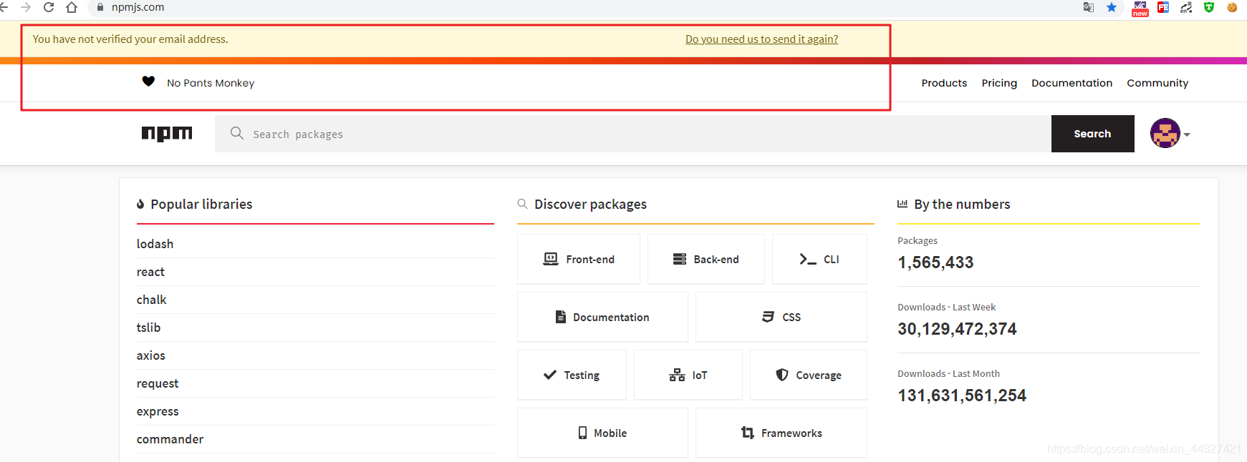
Task: Click the browser forward arrow
Action: click(x=26, y=7)
